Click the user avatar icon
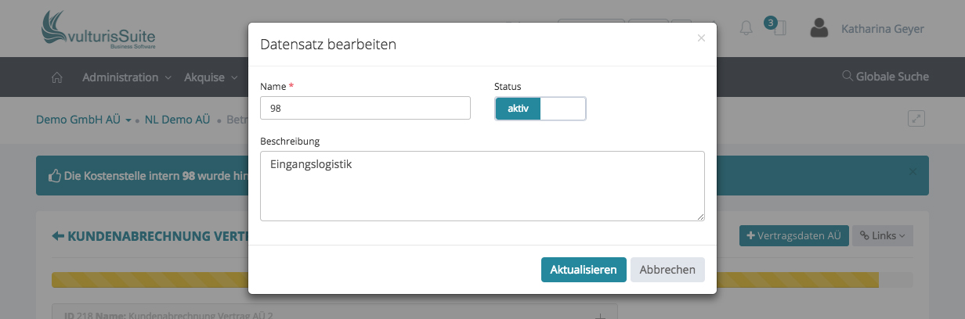Image resolution: width=965 pixels, height=319 pixels. click(x=819, y=29)
